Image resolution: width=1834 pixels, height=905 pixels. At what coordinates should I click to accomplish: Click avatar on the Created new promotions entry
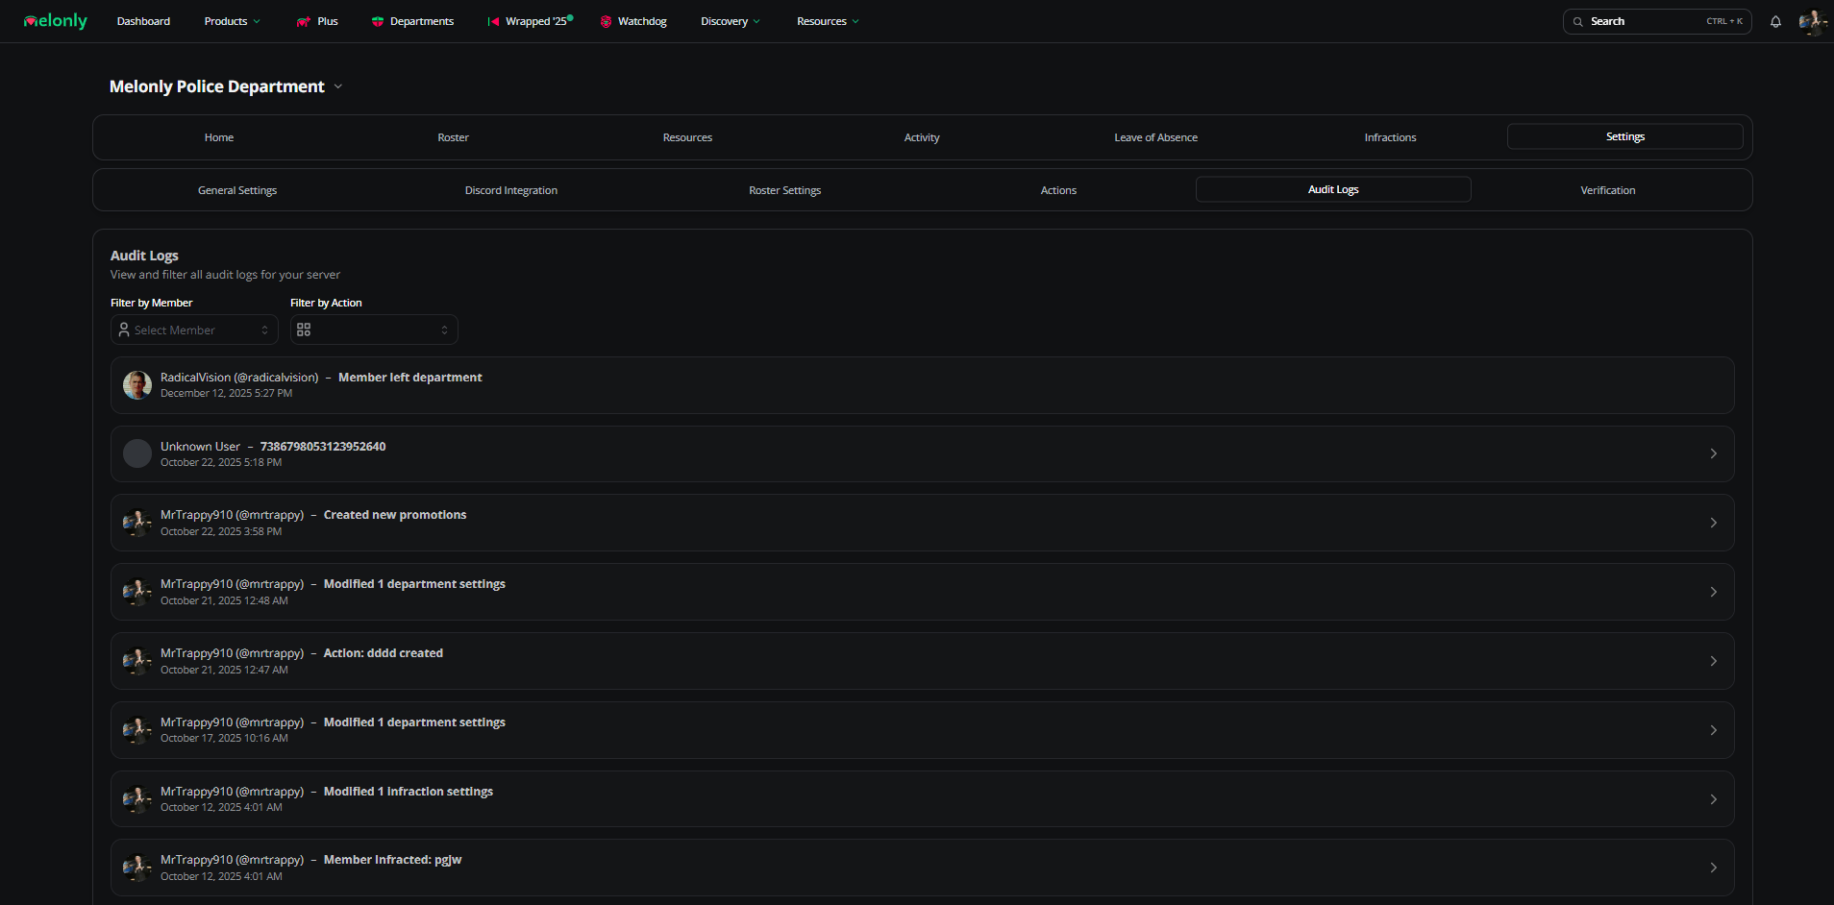coord(137,523)
